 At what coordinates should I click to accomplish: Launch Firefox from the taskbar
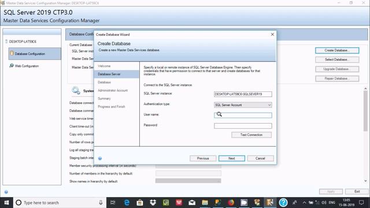231,203
